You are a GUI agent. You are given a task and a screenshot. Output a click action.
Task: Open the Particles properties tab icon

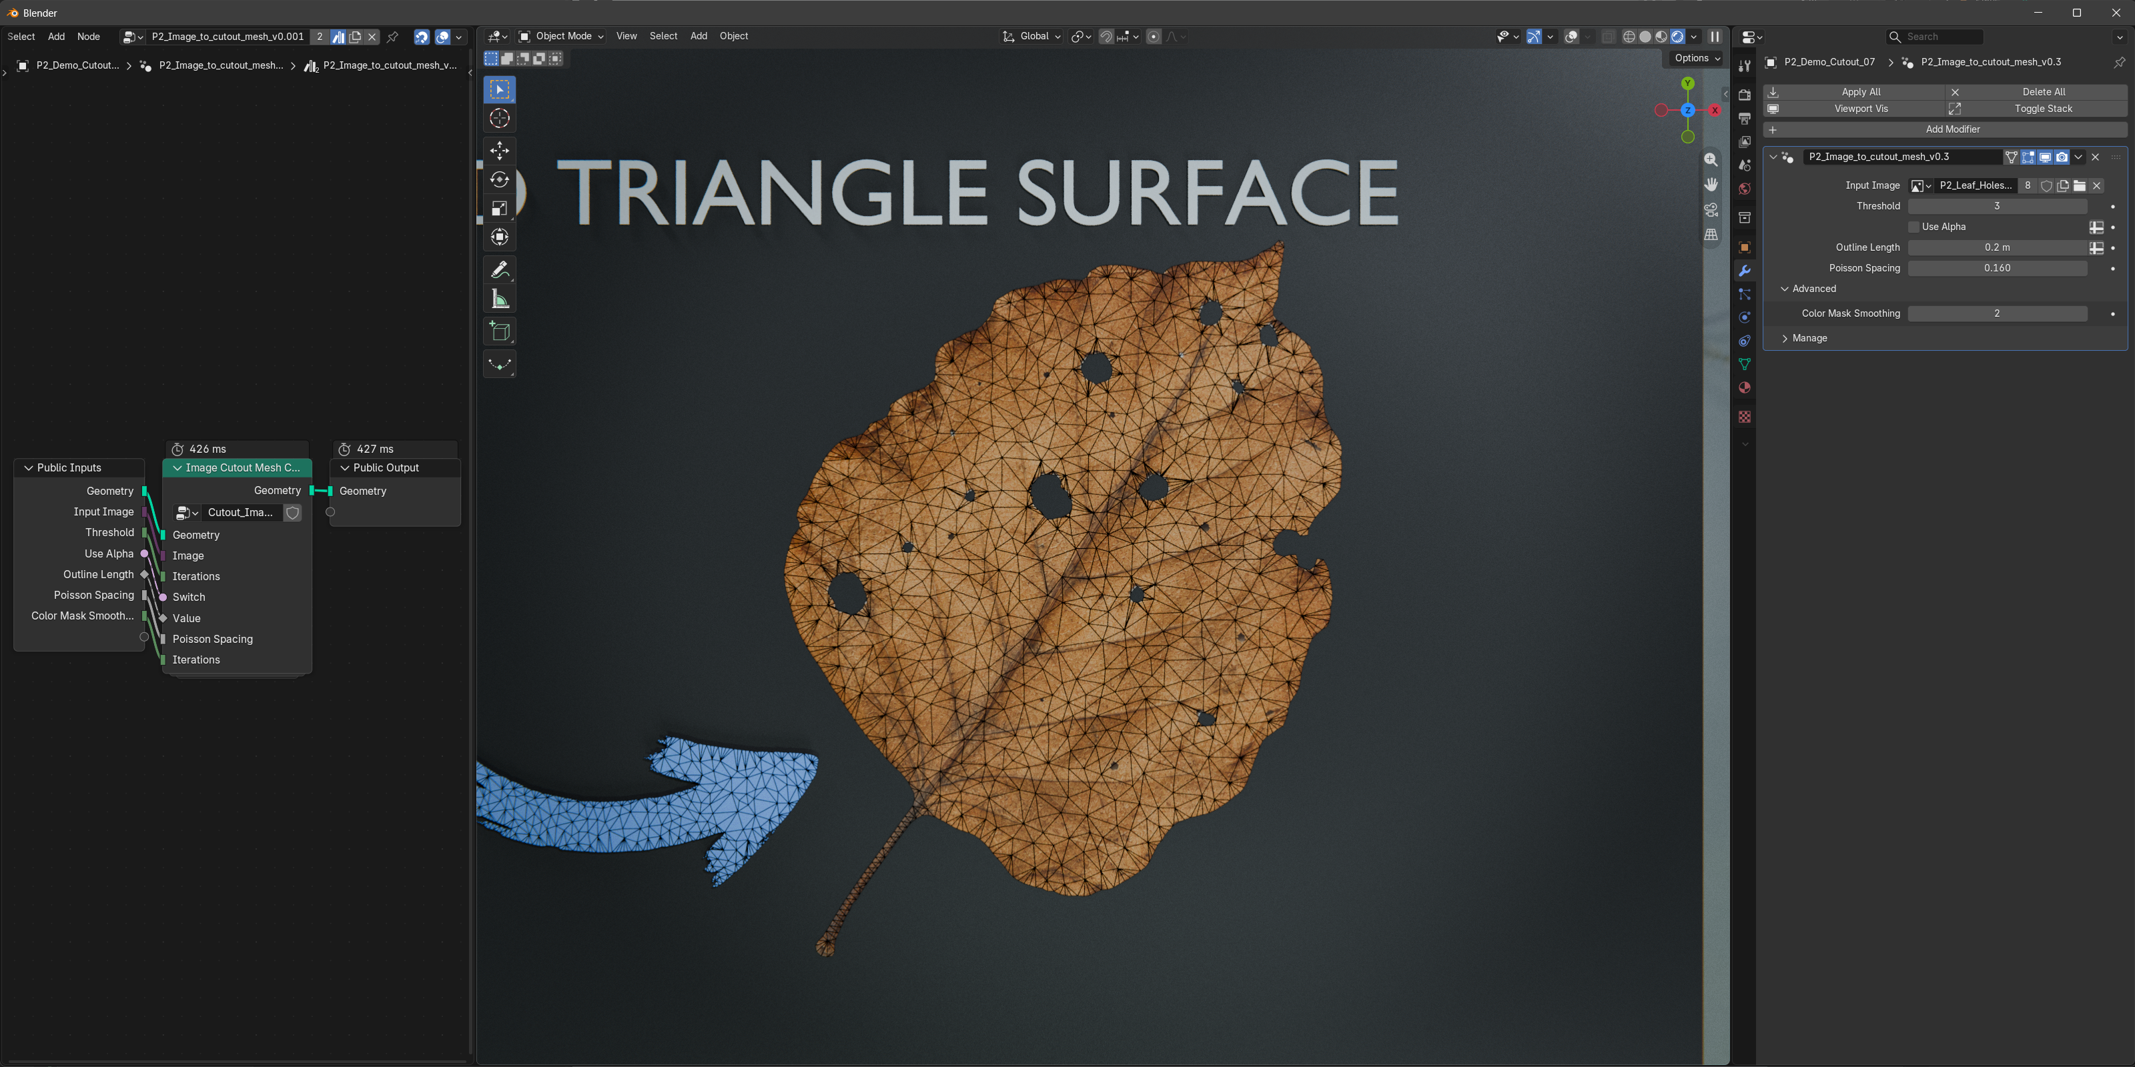coord(1745,295)
